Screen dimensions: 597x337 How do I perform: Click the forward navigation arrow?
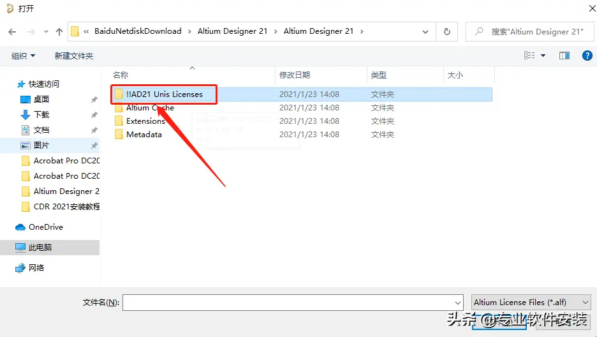click(31, 32)
